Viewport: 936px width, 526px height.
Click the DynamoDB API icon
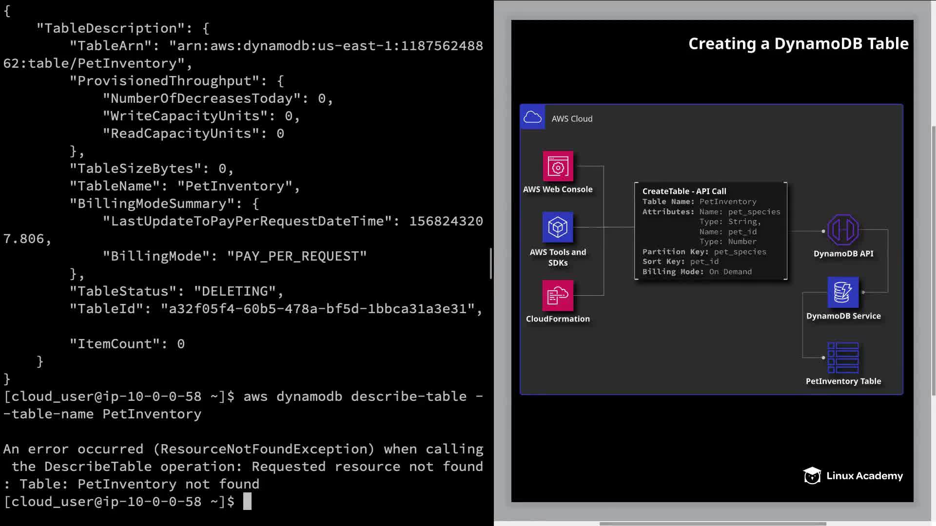click(843, 230)
